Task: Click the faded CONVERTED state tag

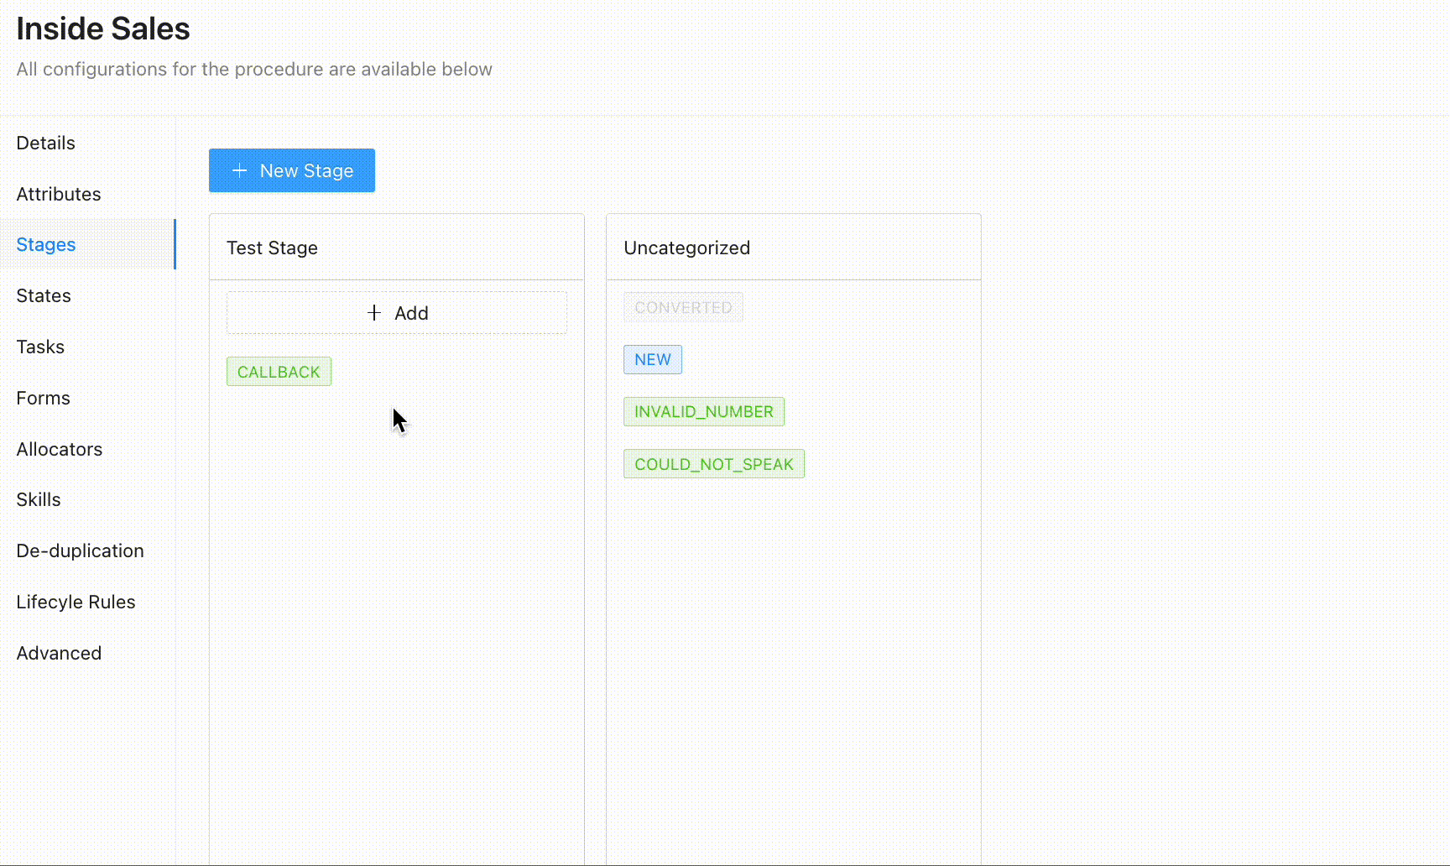Action: (683, 307)
